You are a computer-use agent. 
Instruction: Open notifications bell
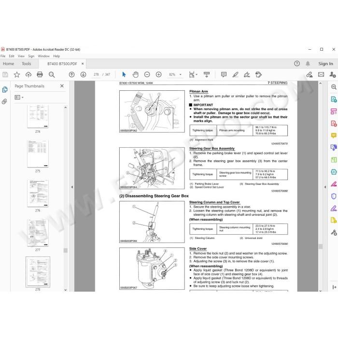308,64
